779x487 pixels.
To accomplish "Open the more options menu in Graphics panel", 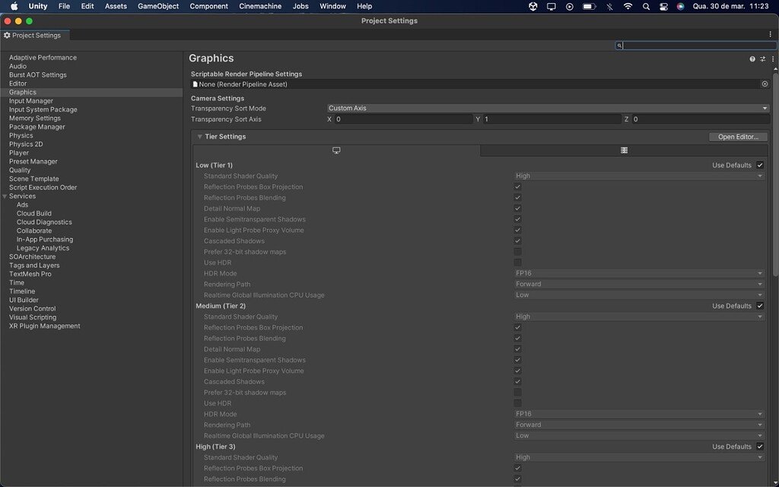I will [x=773, y=59].
